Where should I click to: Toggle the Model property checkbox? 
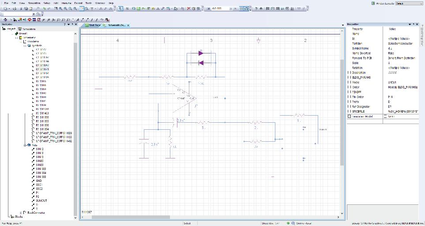tap(350, 83)
